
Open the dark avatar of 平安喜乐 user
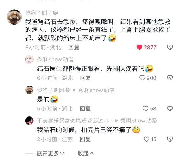29,121
